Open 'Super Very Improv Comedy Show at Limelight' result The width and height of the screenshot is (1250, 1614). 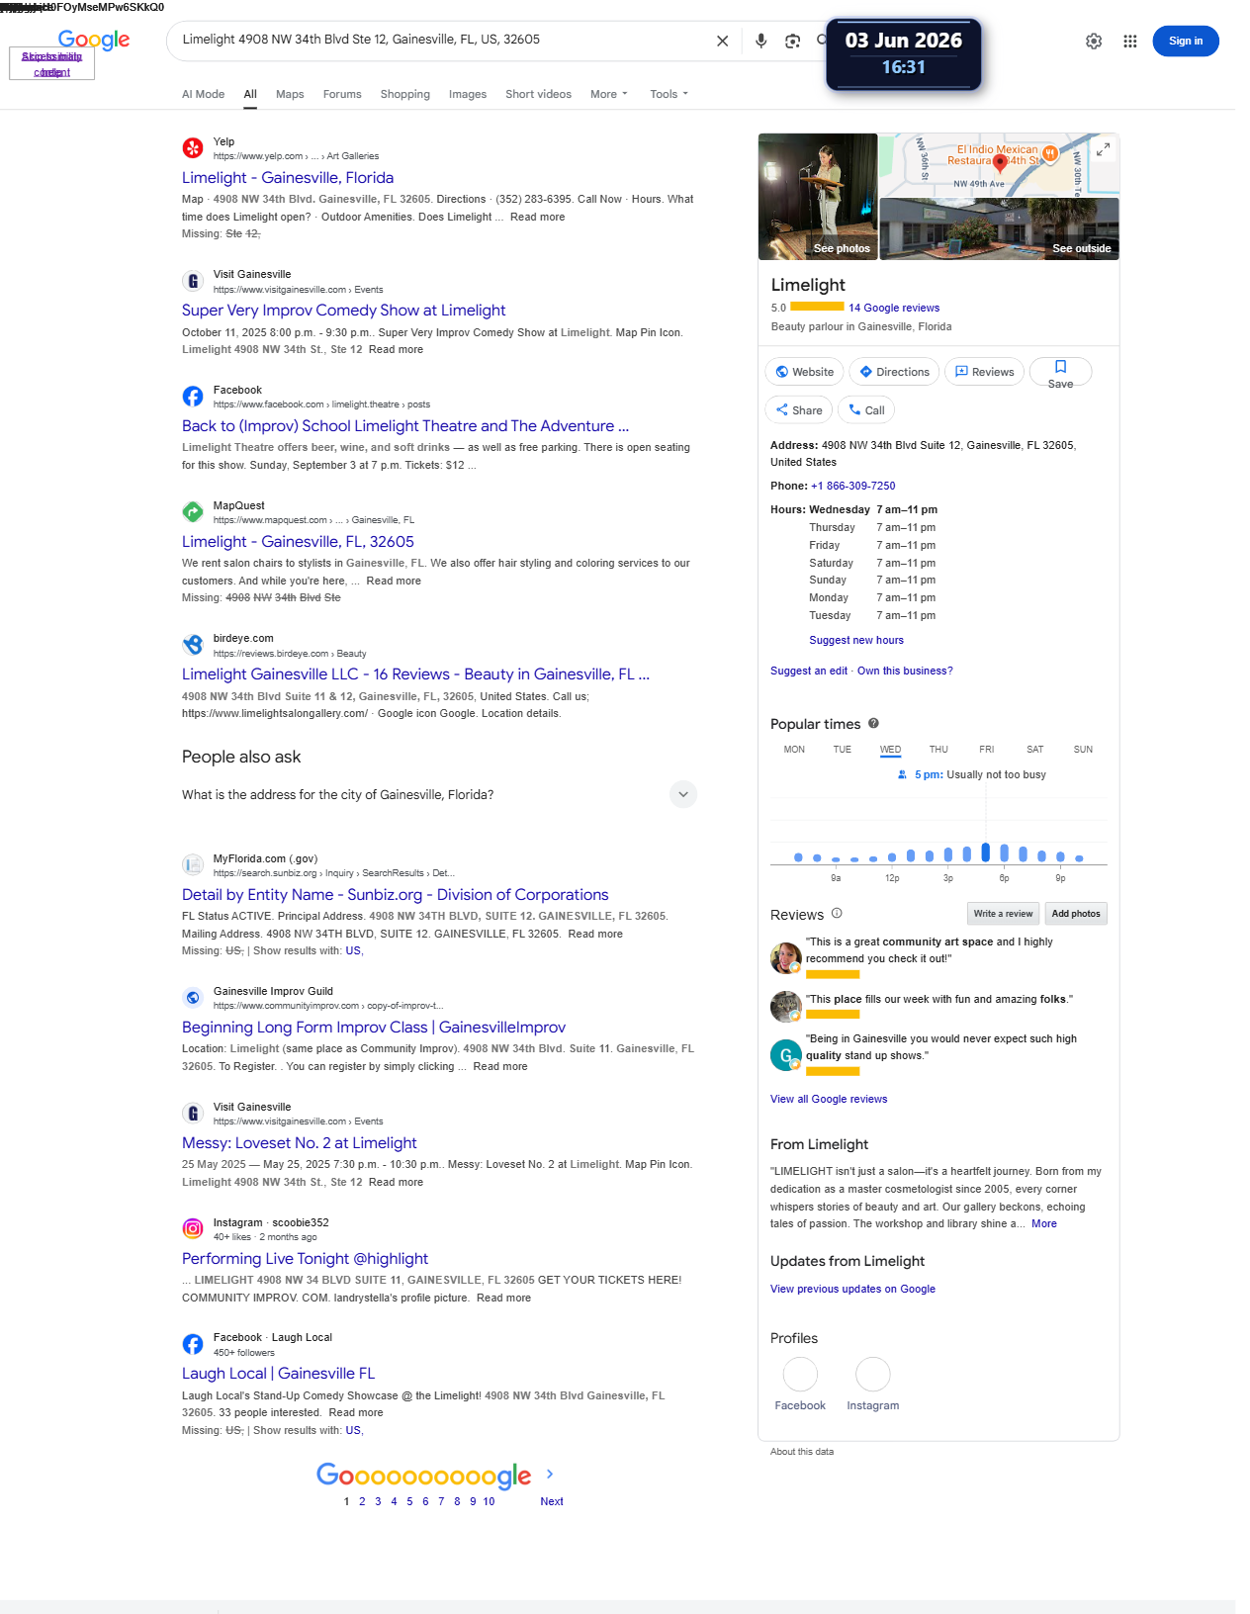pyautogui.click(x=343, y=311)
